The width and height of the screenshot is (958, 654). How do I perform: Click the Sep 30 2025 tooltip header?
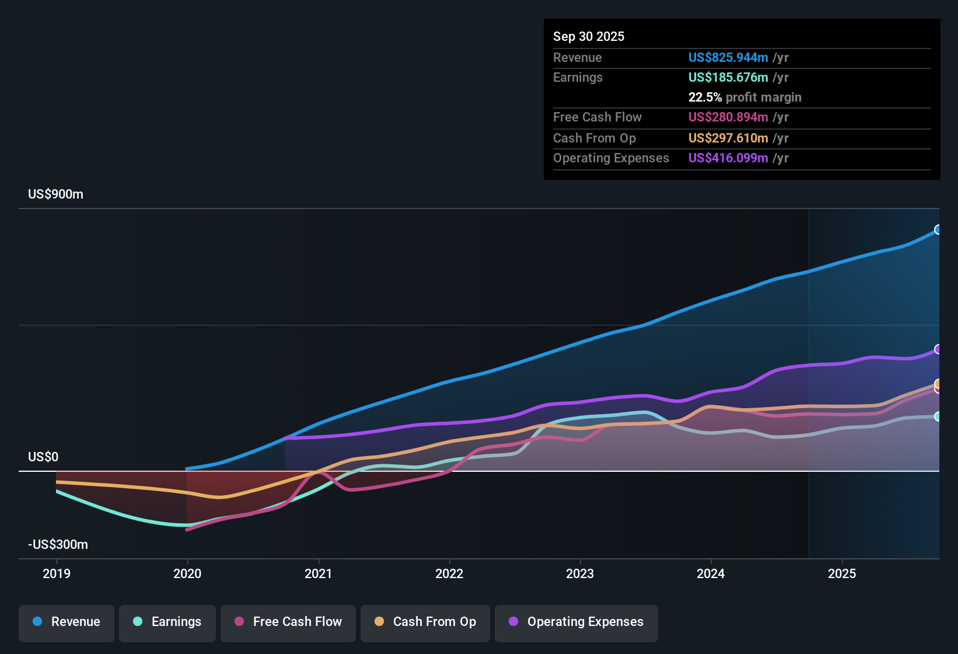(589, 36)
